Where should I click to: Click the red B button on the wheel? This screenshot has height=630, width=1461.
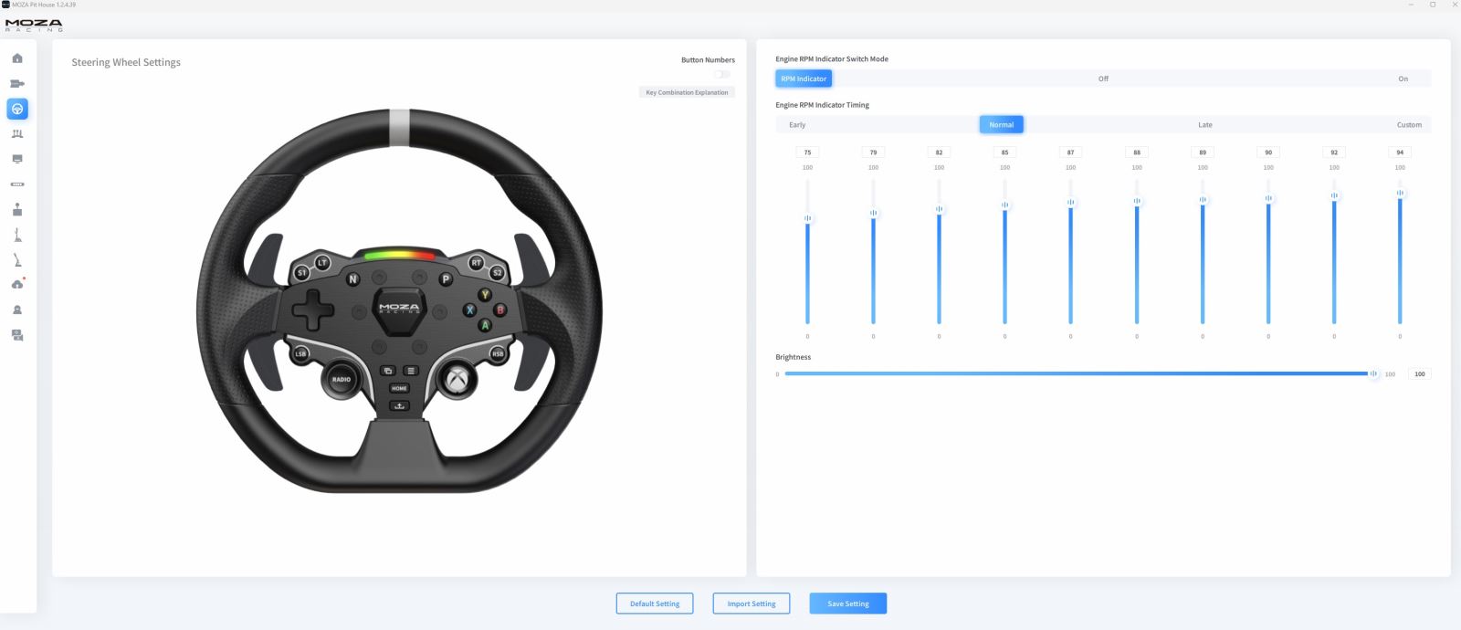[x=499, y=310]
